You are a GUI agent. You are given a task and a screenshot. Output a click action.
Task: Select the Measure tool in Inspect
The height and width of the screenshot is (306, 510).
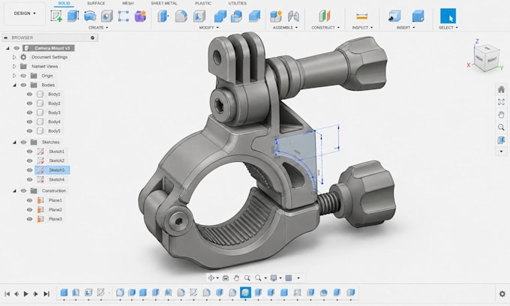(x=361, y=16)
